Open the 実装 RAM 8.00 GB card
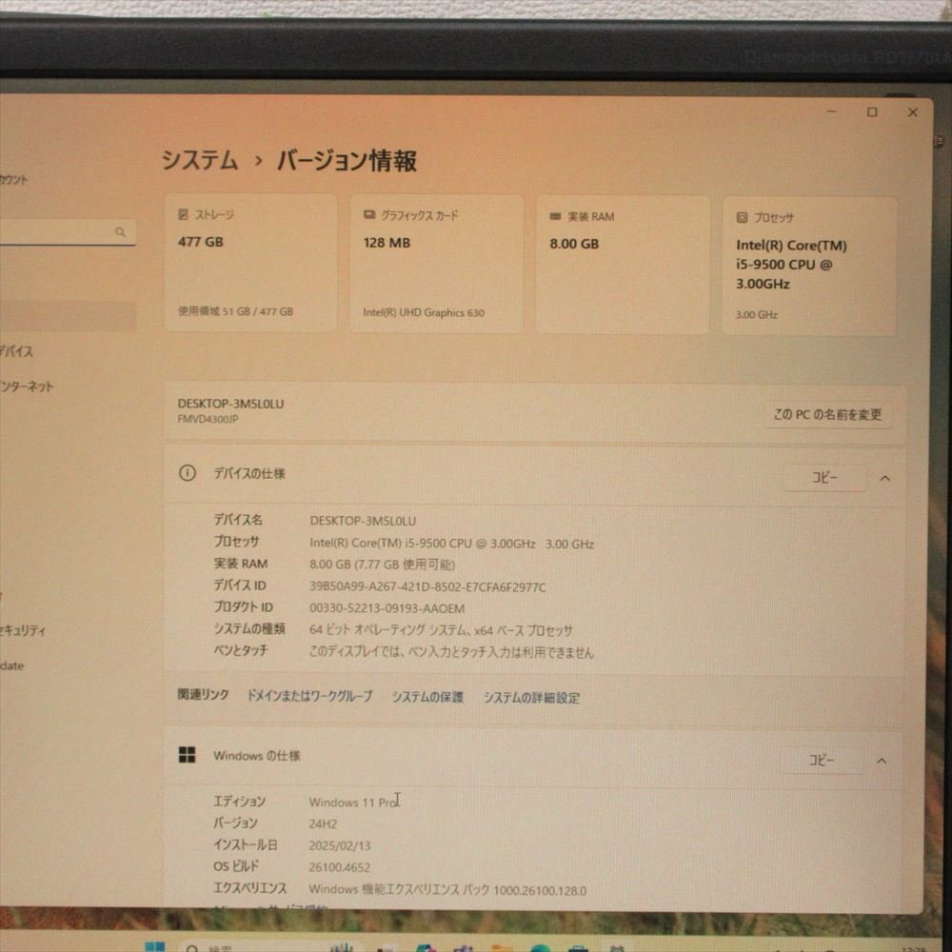 pos(623,266)
